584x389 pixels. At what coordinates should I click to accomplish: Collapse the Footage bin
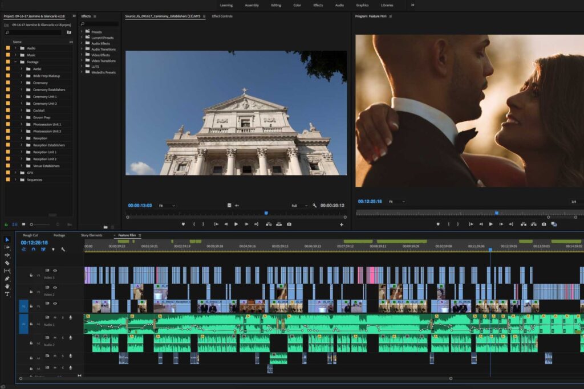[x=15, y=62]
